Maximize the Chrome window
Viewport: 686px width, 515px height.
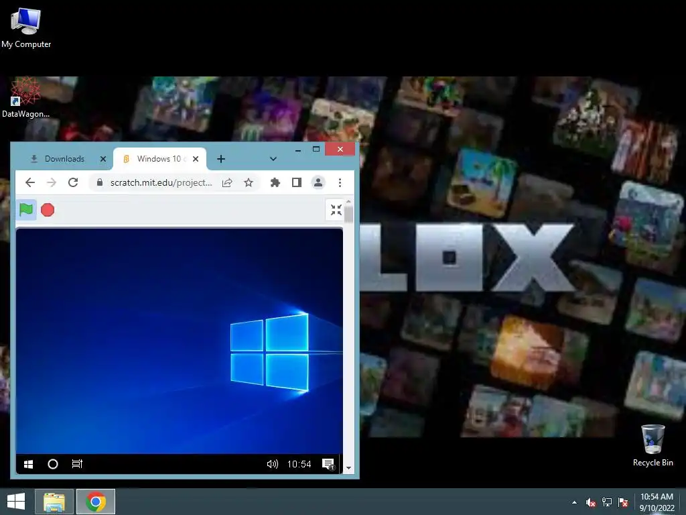[x=316, y=150]
